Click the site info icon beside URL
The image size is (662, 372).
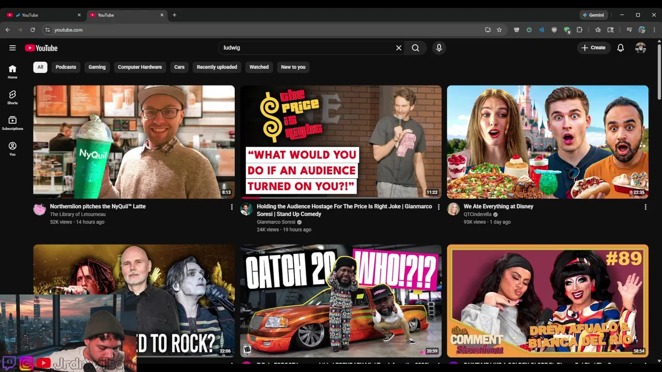(47, 30)
